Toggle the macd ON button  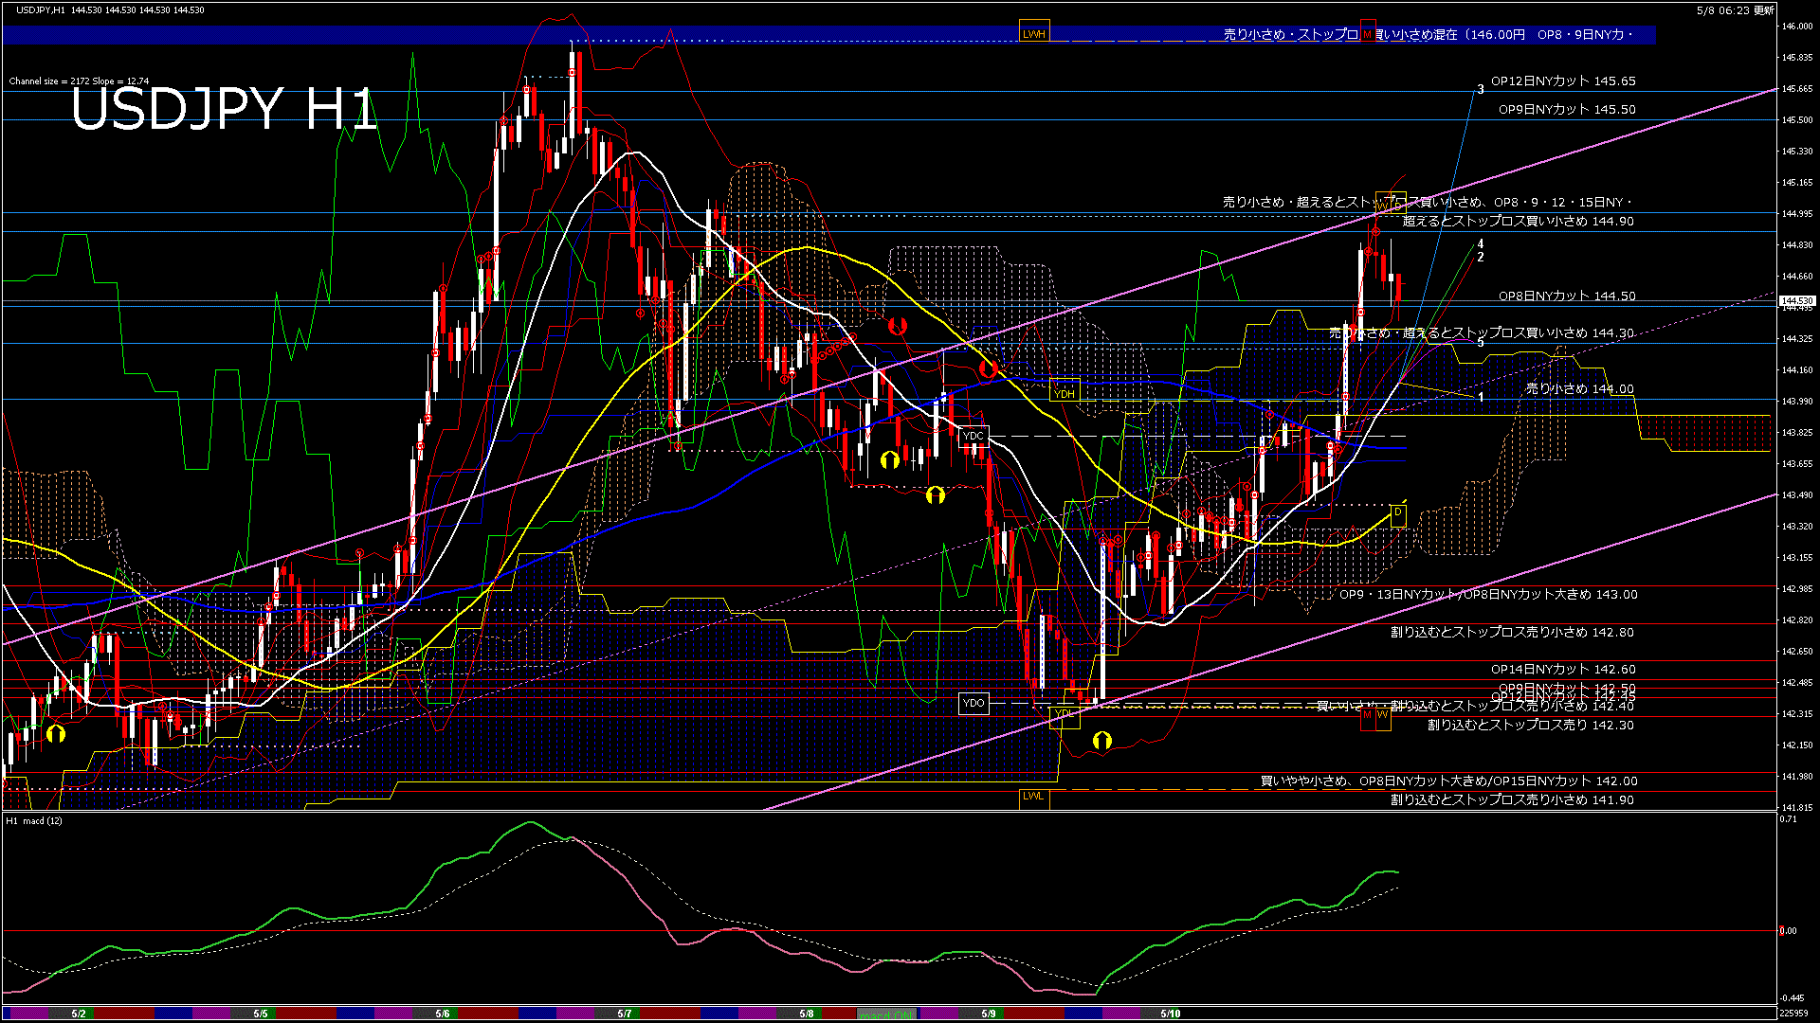pyautogui.click(x=886, y=1014)
